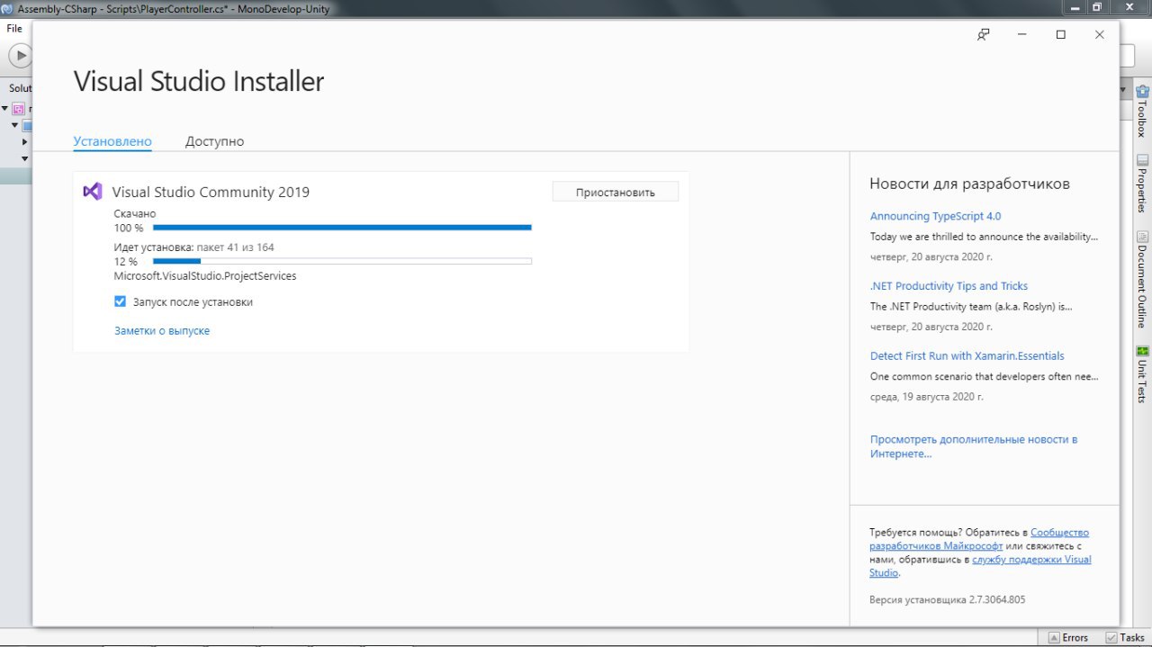Click the feedback icon in the Installer title bar
Viewport: 1152px width, 647px height.
coord(983,34)
